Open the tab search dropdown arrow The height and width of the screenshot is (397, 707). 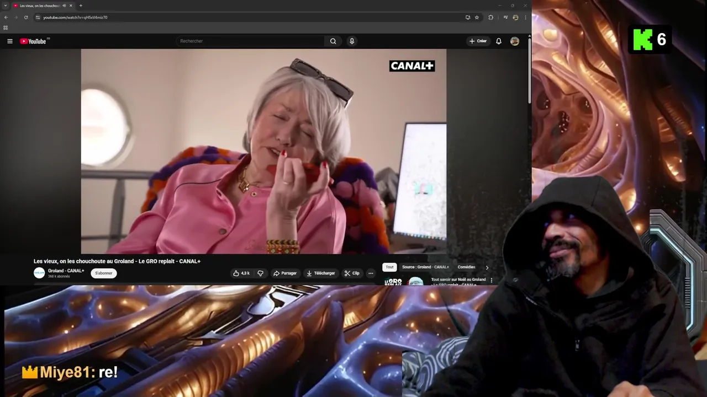pos(6,6)
